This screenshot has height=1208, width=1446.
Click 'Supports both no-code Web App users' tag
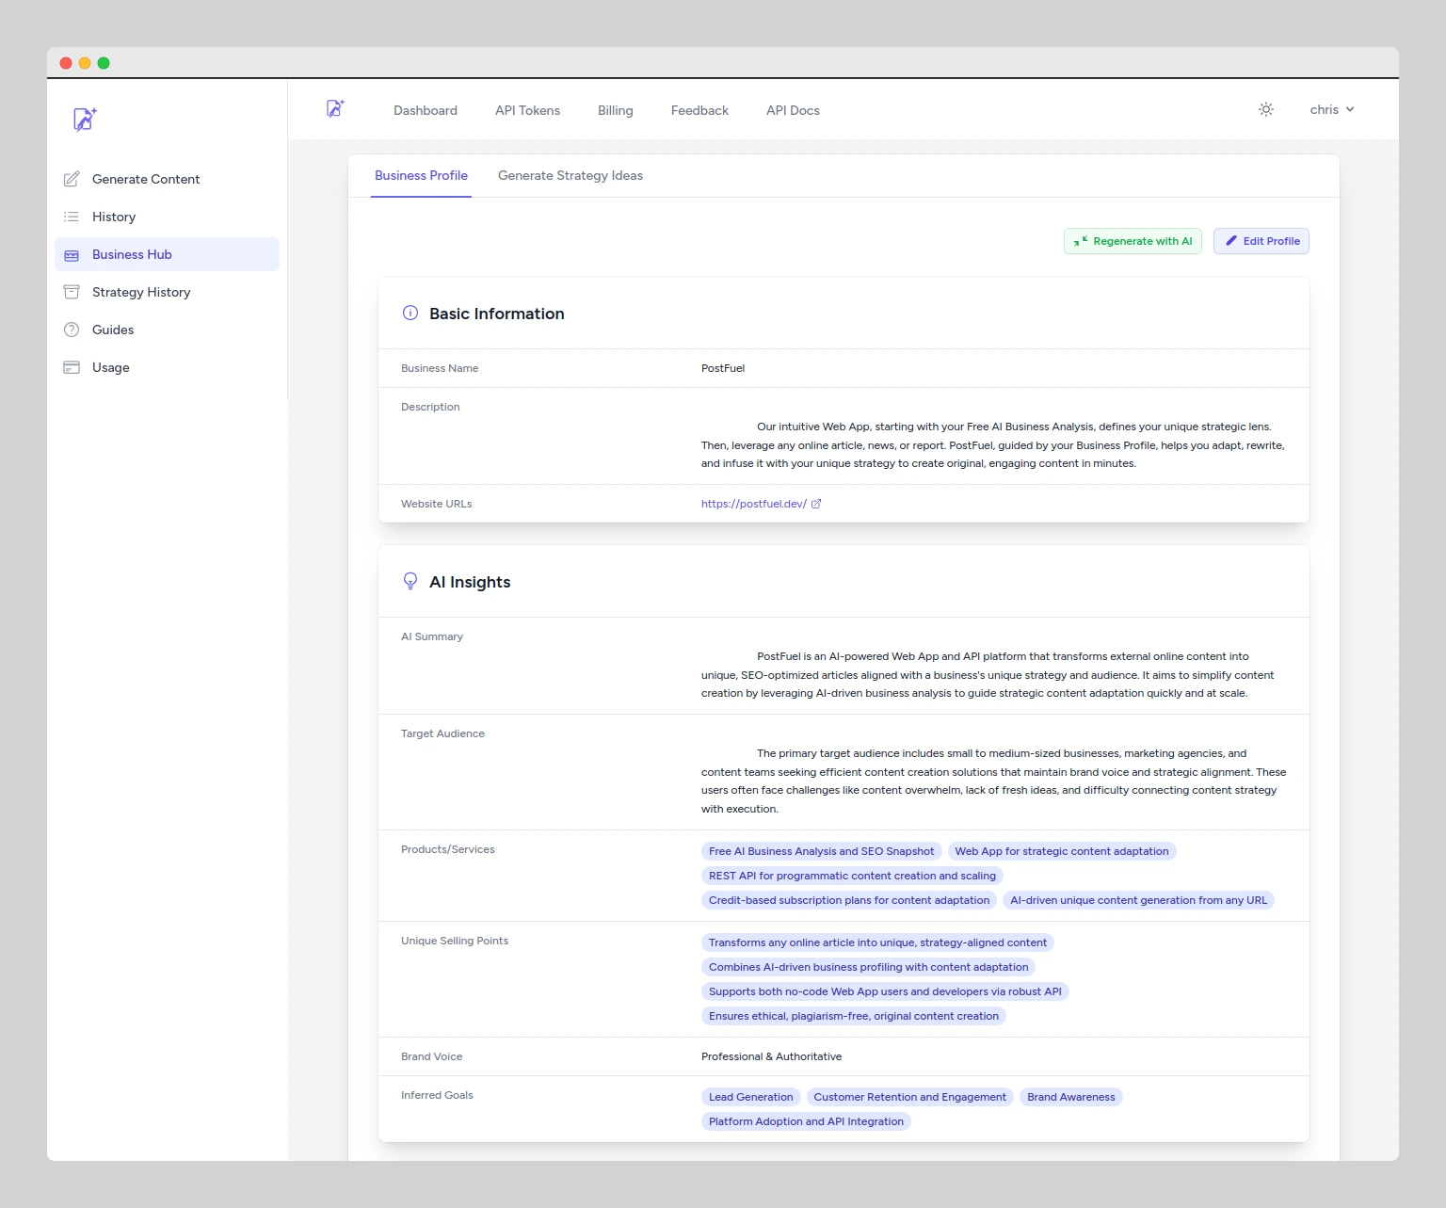pyautogui.click(x=885, y=991)
